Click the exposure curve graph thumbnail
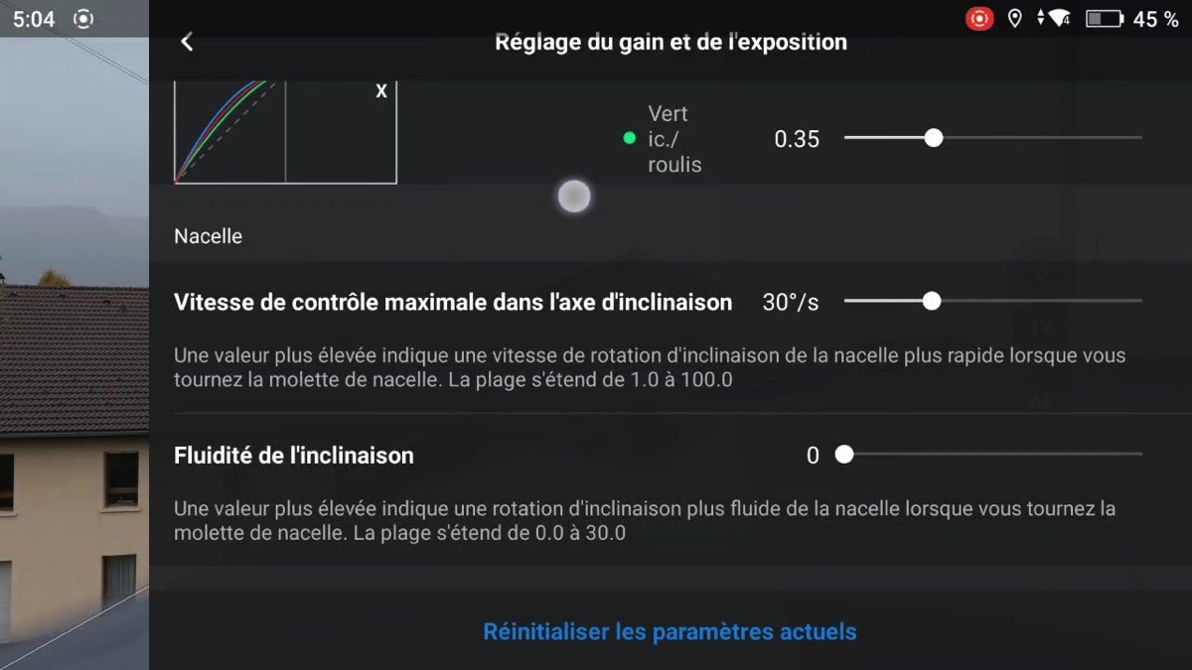Screen dimensions: 1192x670 (x=285, y=132)
